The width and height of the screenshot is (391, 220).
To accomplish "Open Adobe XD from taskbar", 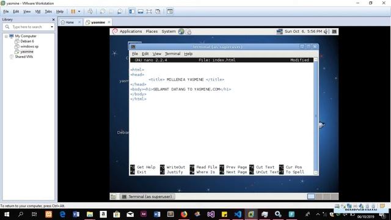I will pos(144,215).
